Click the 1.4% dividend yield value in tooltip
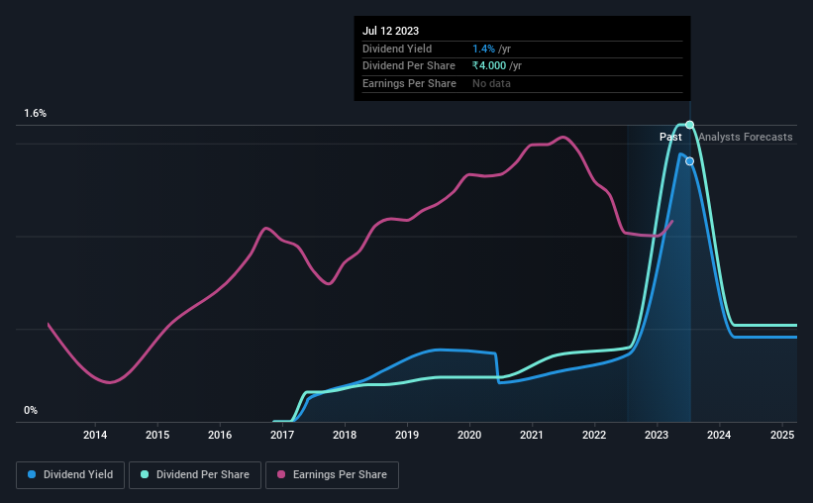This screenshot has height=503, width=813. point(484,49)
